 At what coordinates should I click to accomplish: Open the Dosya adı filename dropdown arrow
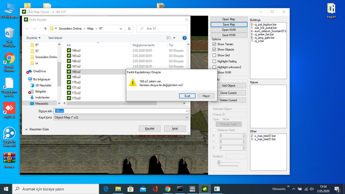click(187, 111)
